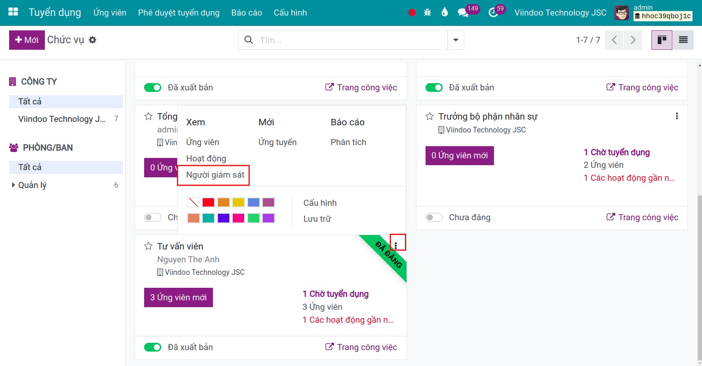
Task: Click the admin user avatar
Action: click(x=622, y=13)
